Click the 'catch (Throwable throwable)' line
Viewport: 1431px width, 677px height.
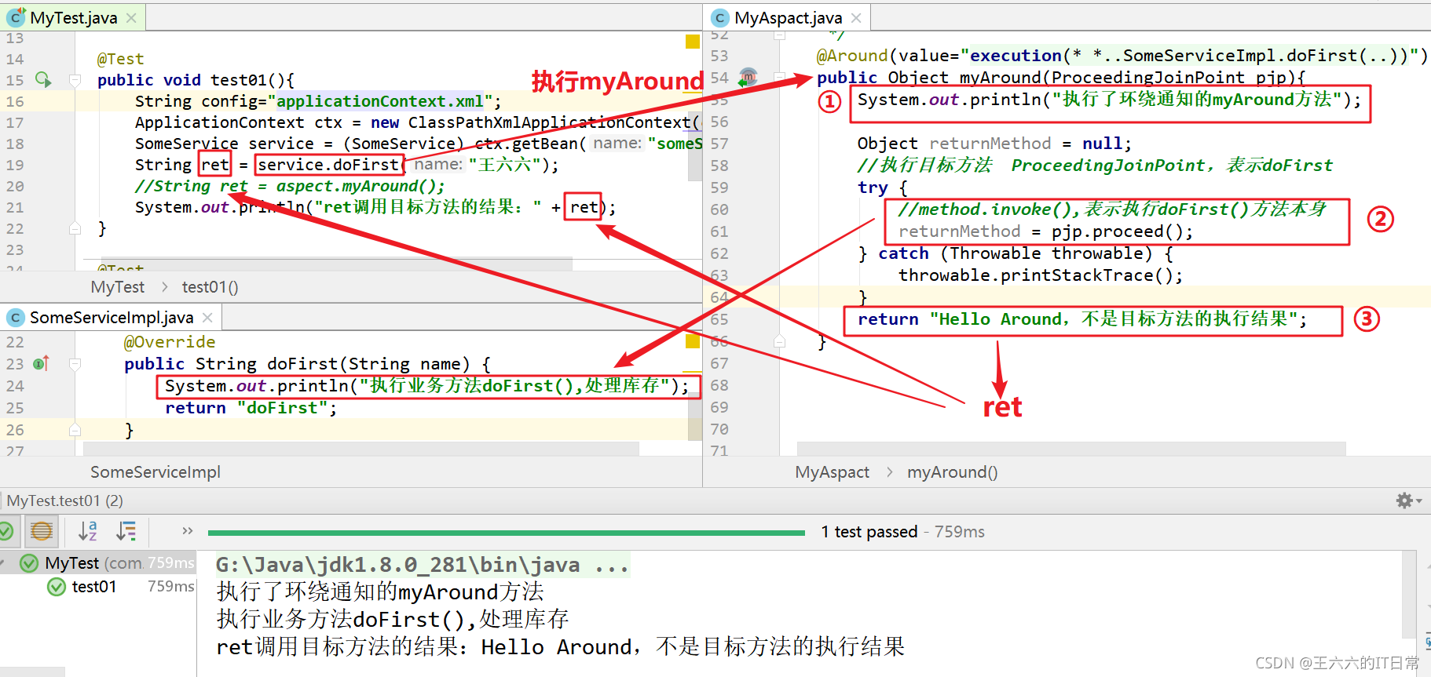coord(1016,253)
